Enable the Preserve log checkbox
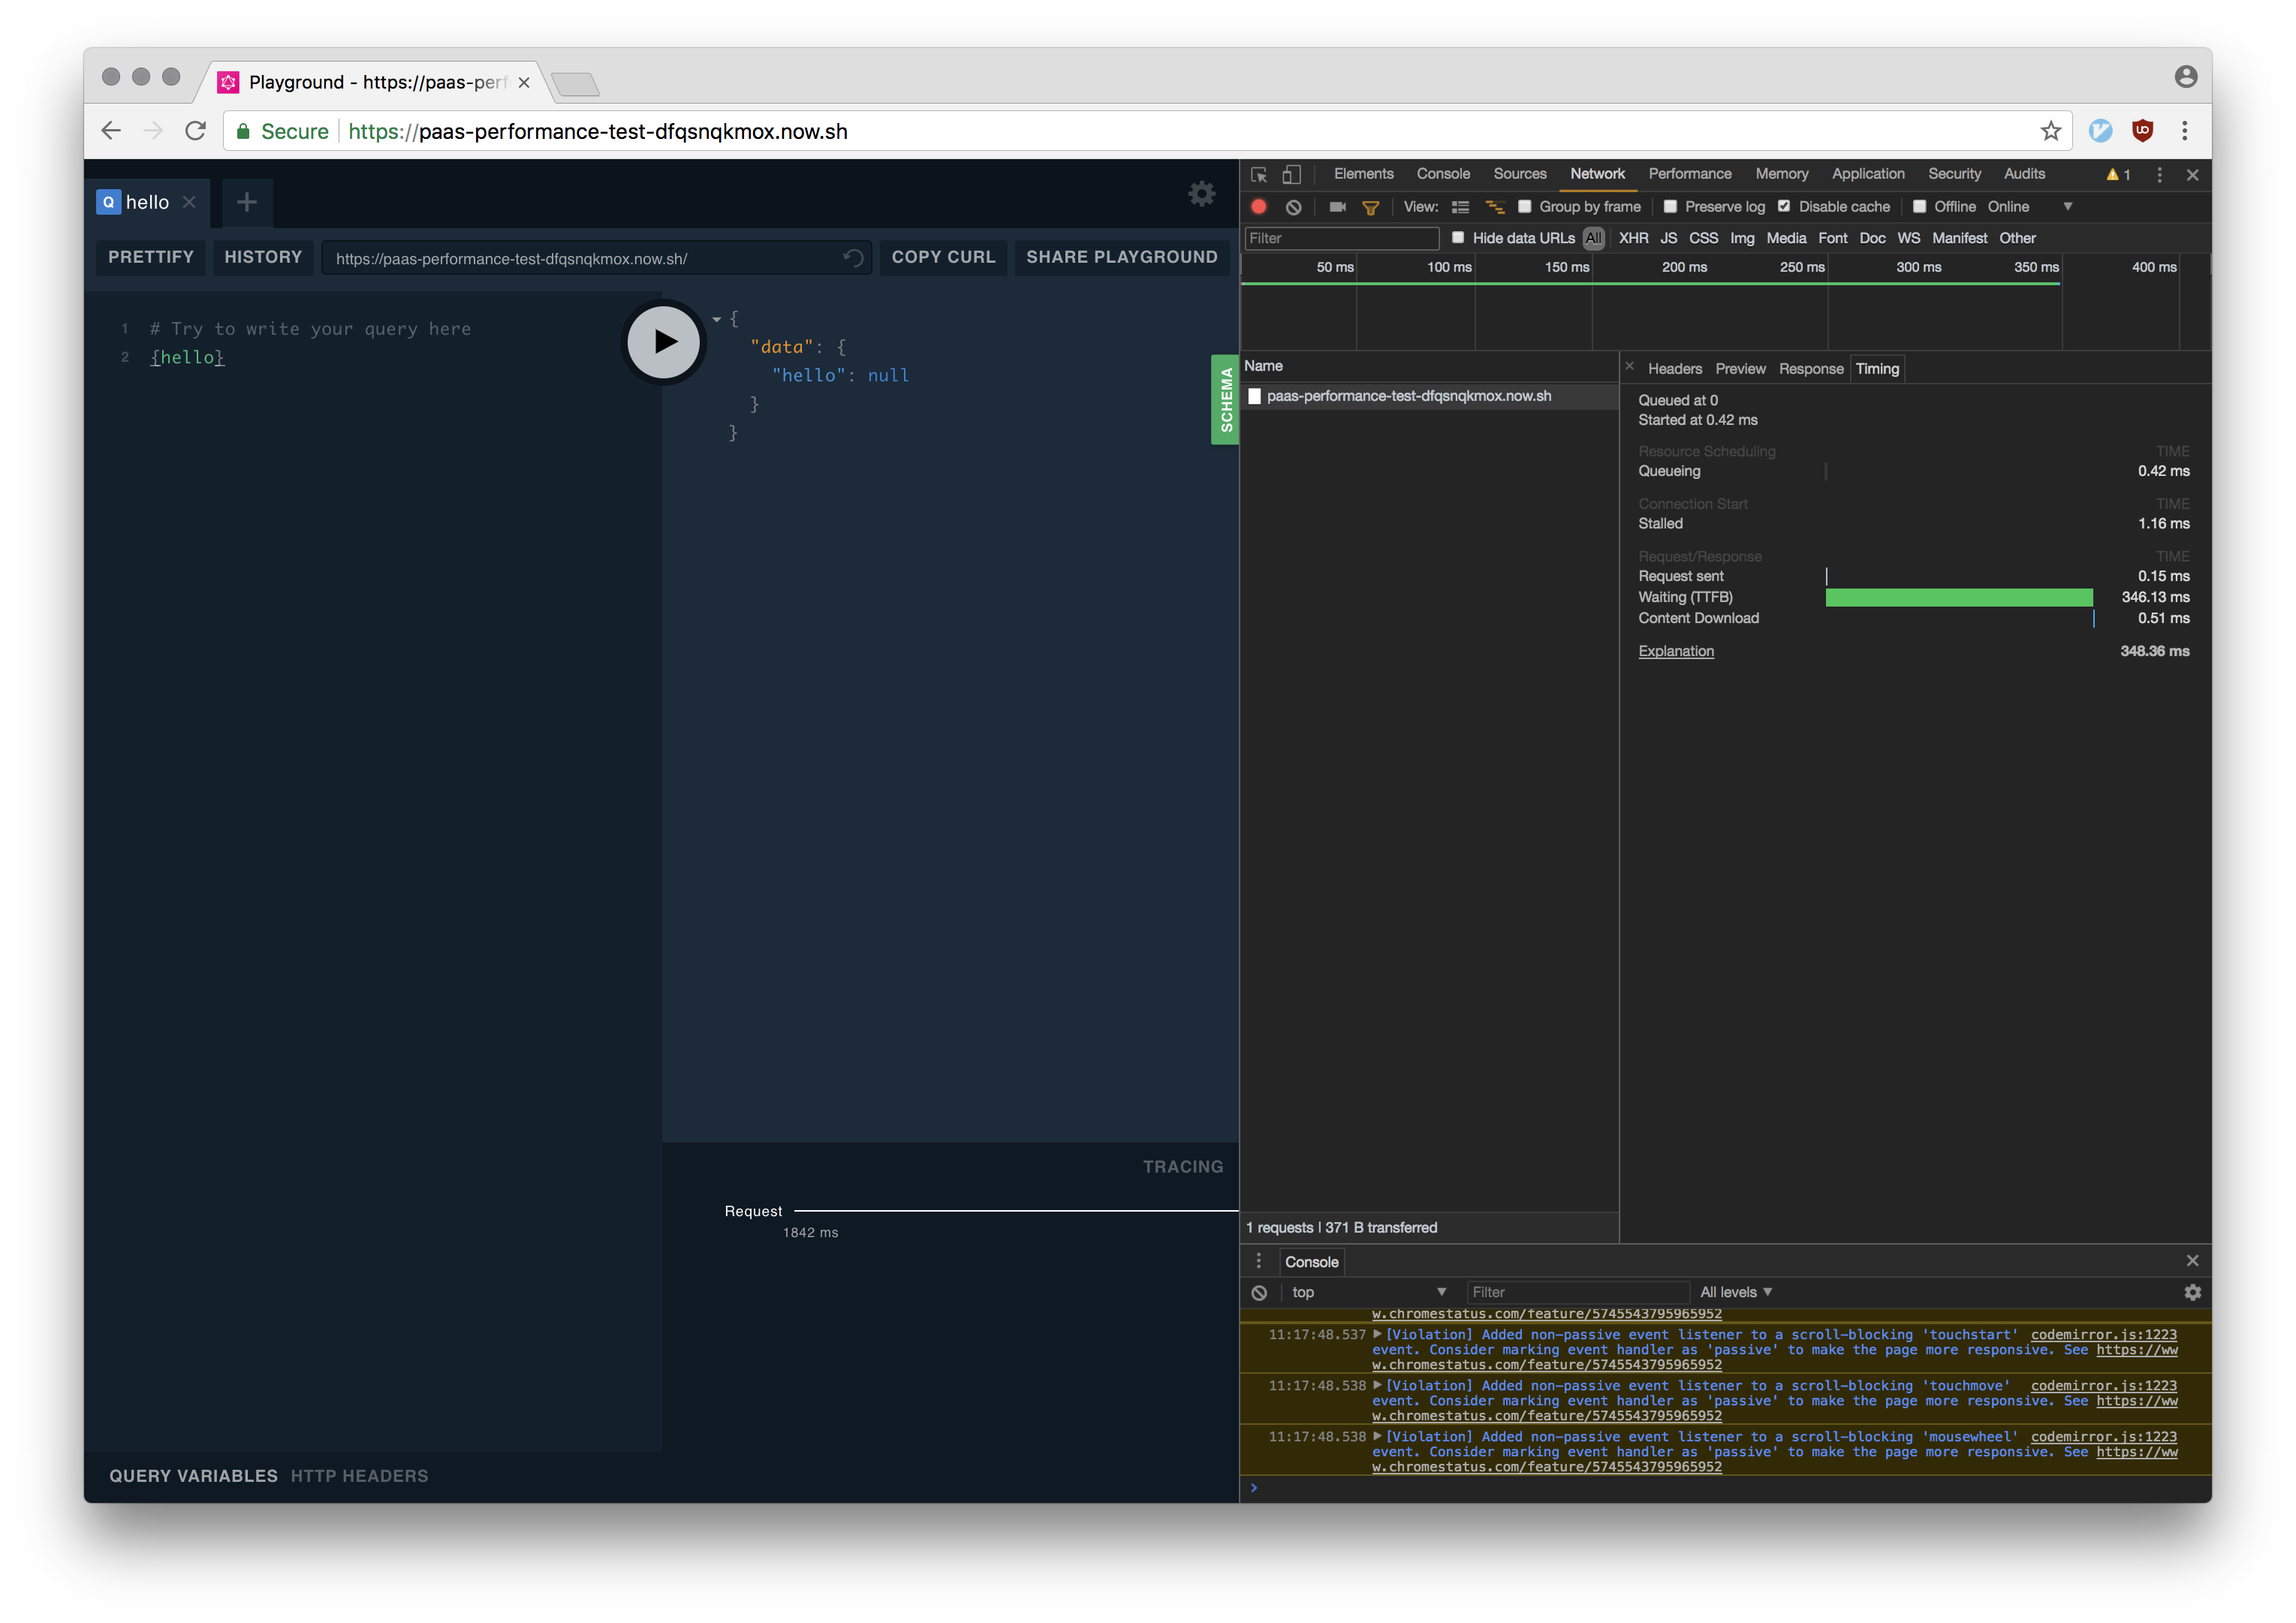 (1671, 207)
